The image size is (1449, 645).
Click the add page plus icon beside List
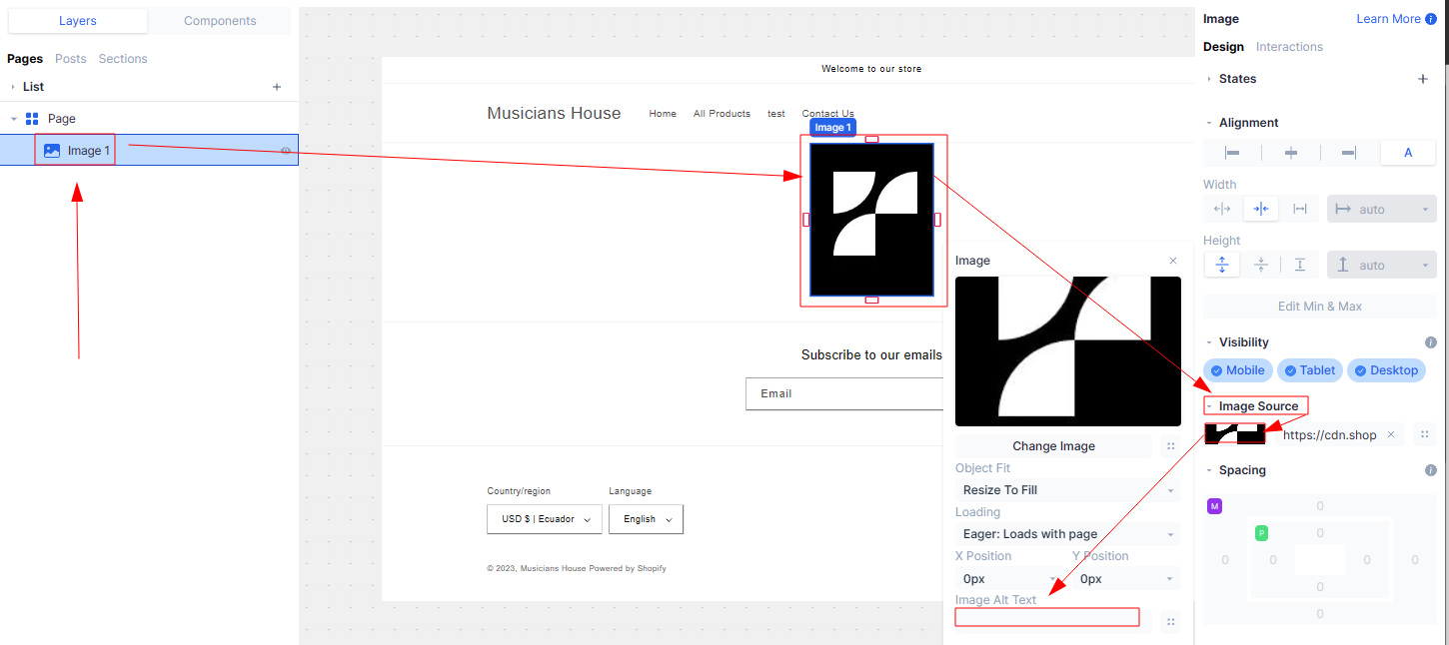pos(277,87)
